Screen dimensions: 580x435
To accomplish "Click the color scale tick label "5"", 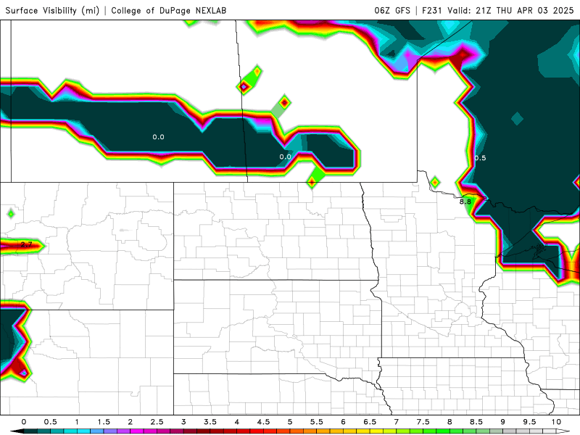I will [290, 422].
